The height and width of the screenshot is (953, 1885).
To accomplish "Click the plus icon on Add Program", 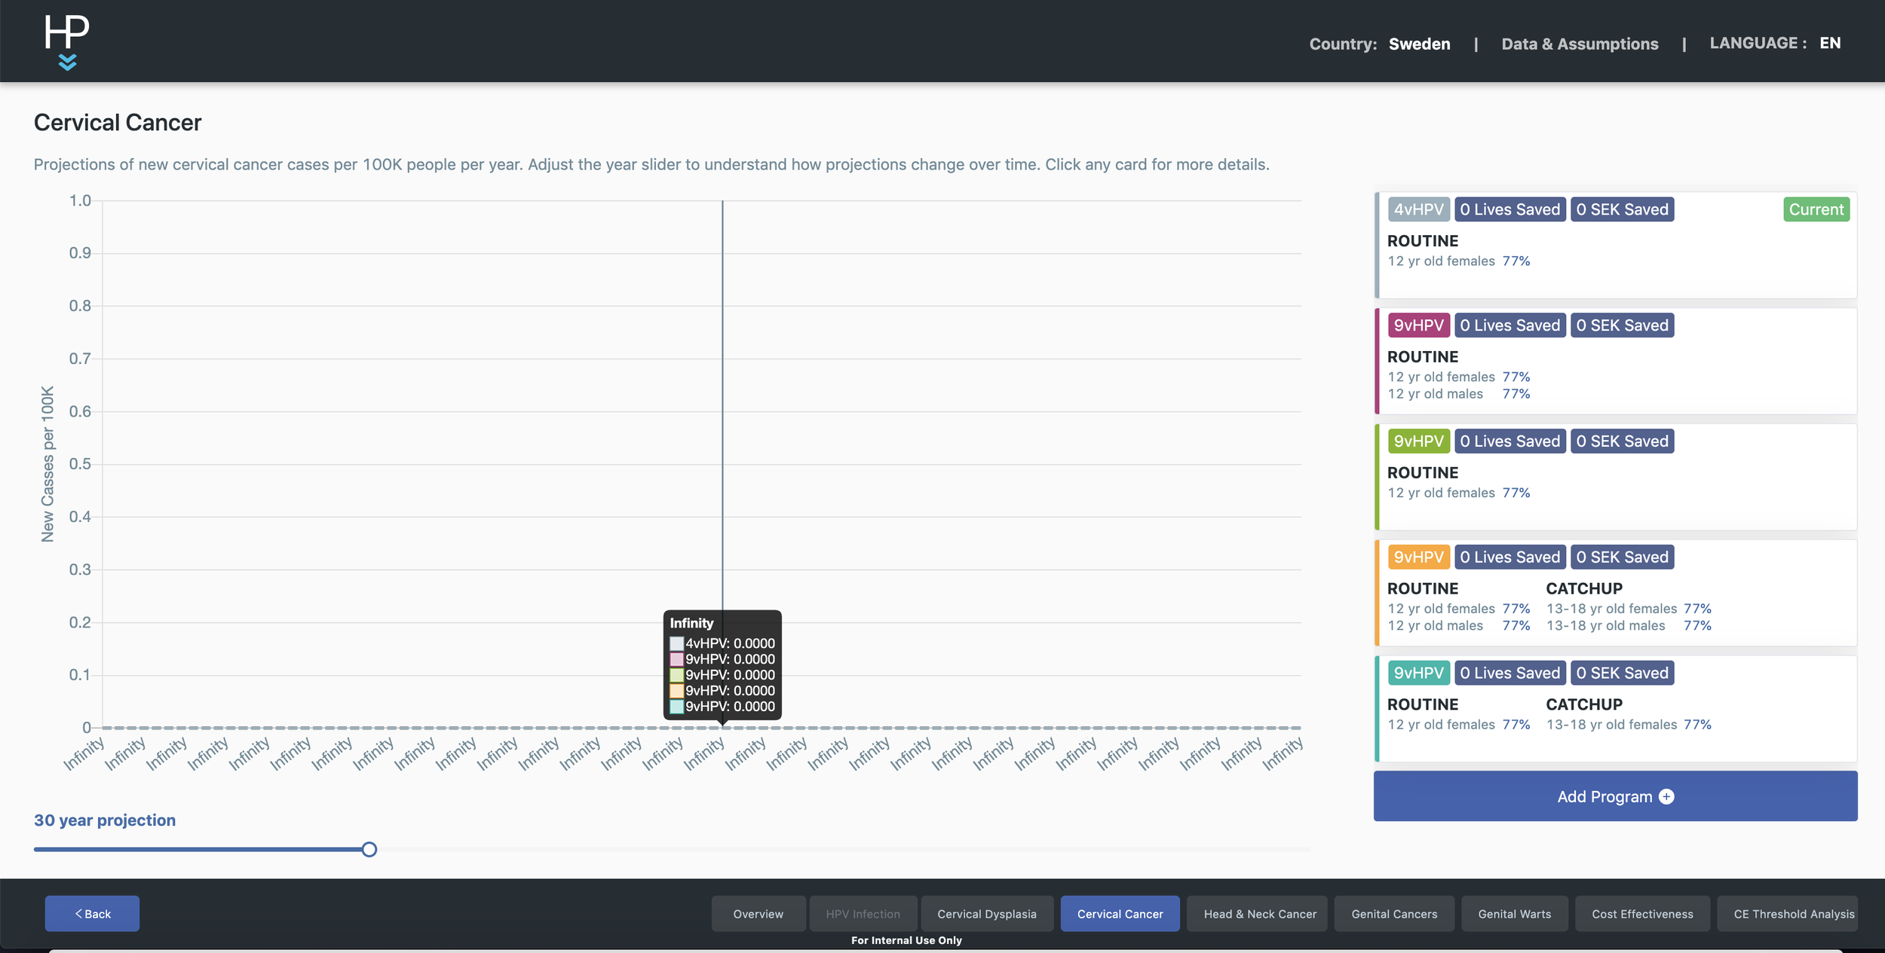I will point(1666,796).
